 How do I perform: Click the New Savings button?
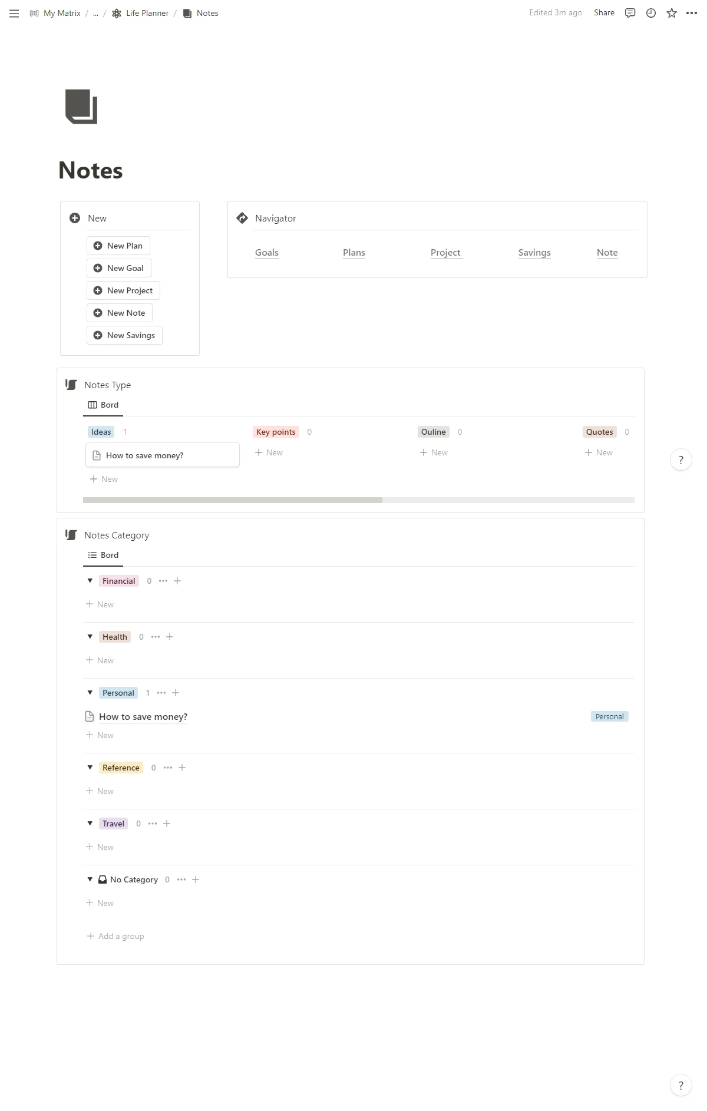coord(124,335)
